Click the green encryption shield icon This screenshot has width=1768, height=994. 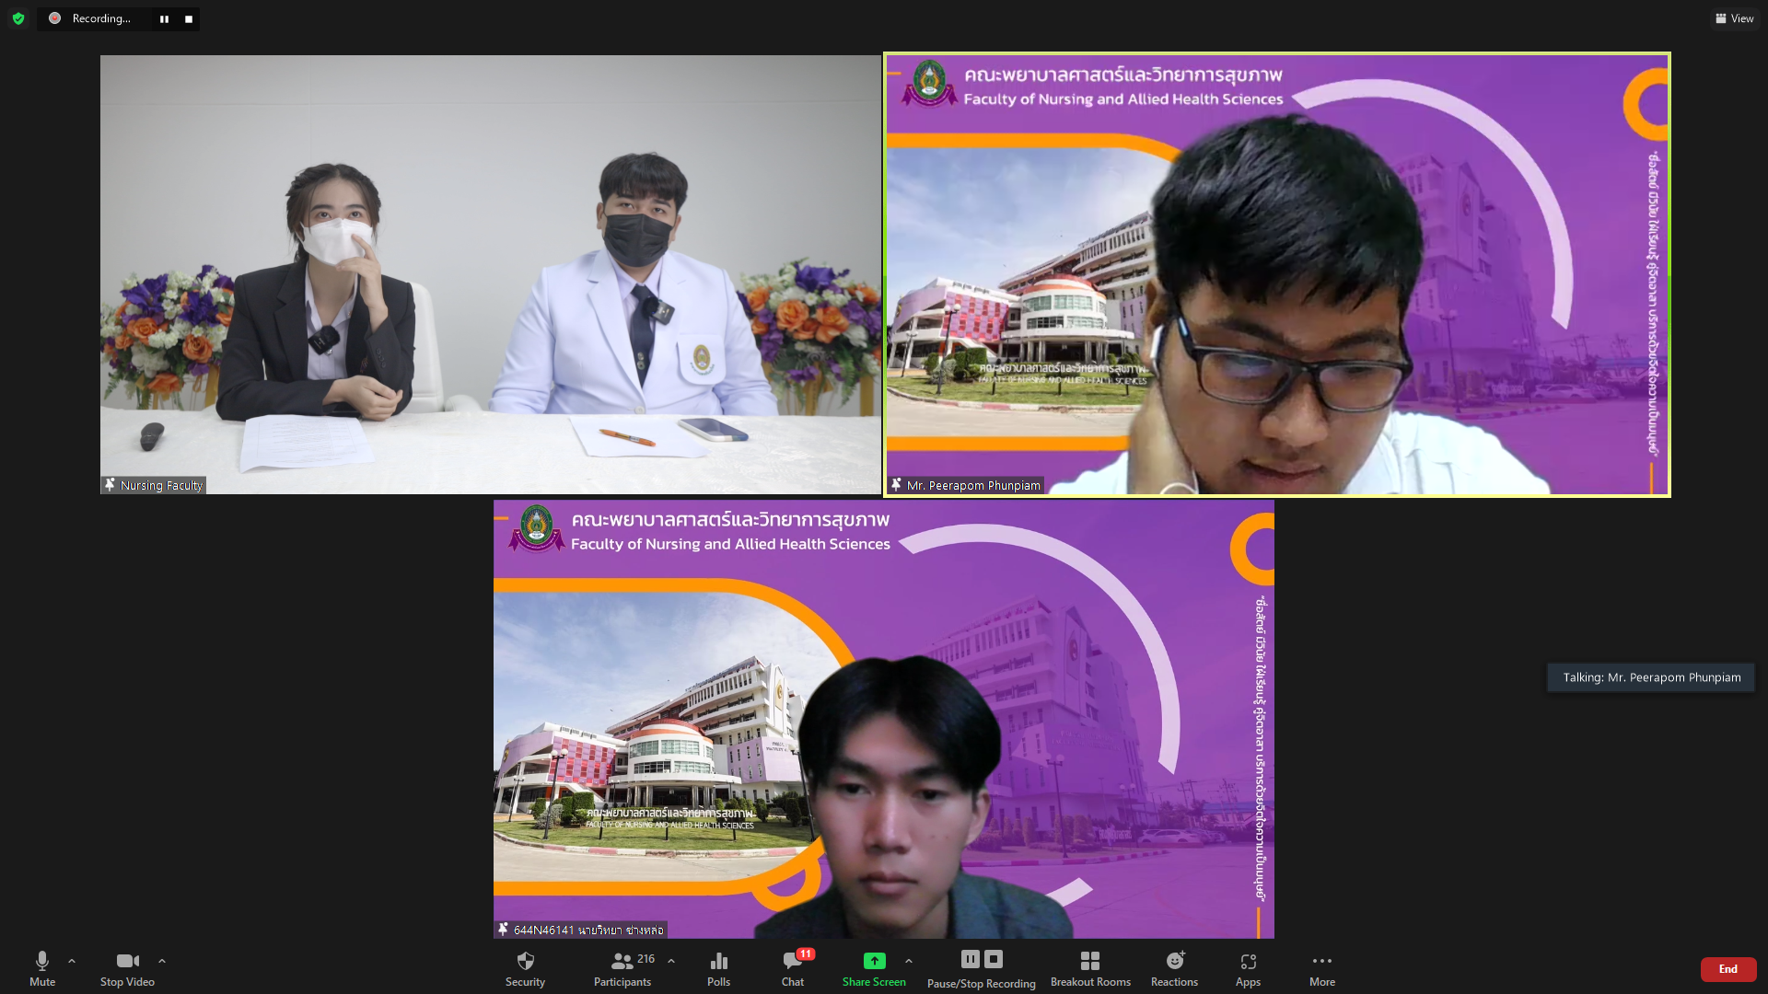tap(18, 18)
